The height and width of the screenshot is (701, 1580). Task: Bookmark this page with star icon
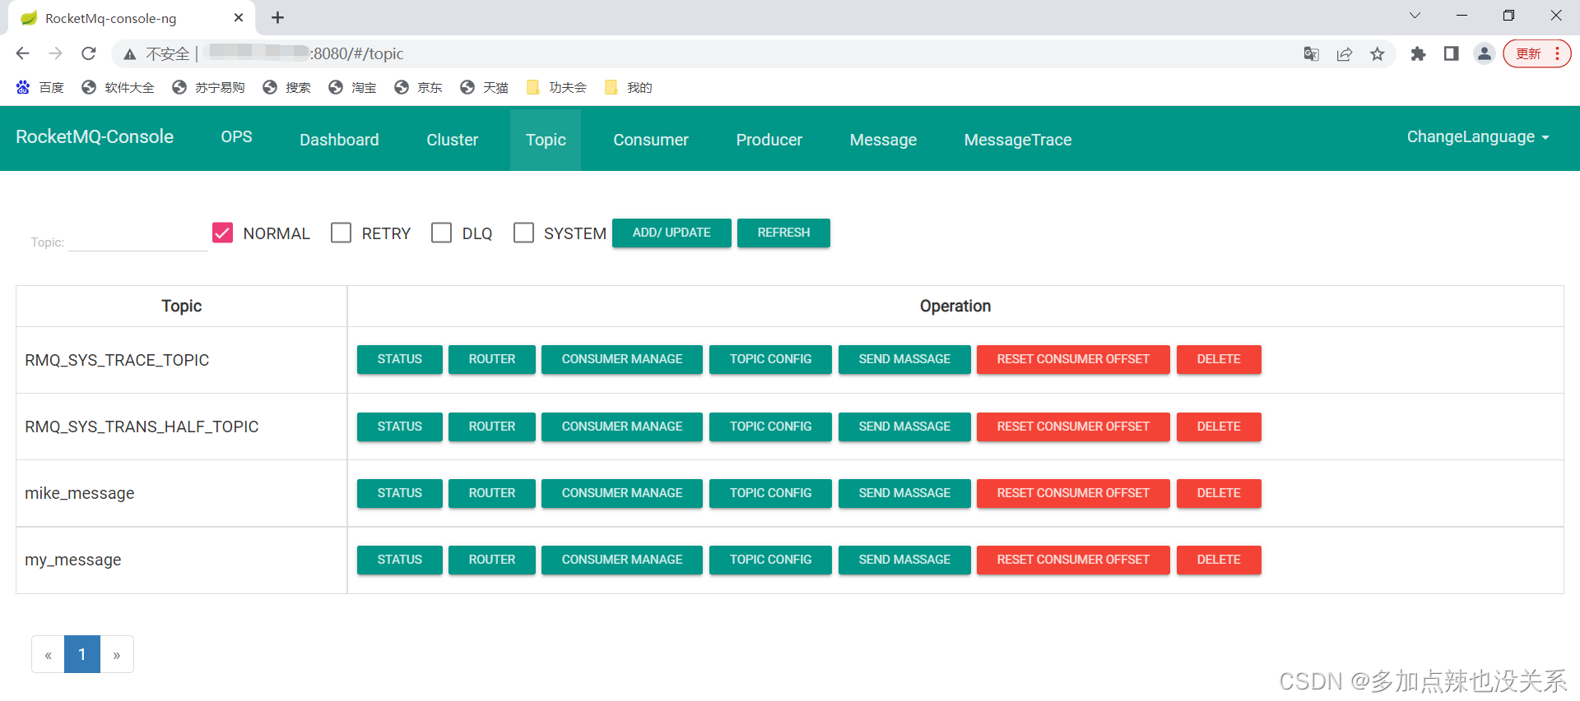(1378, 54)
